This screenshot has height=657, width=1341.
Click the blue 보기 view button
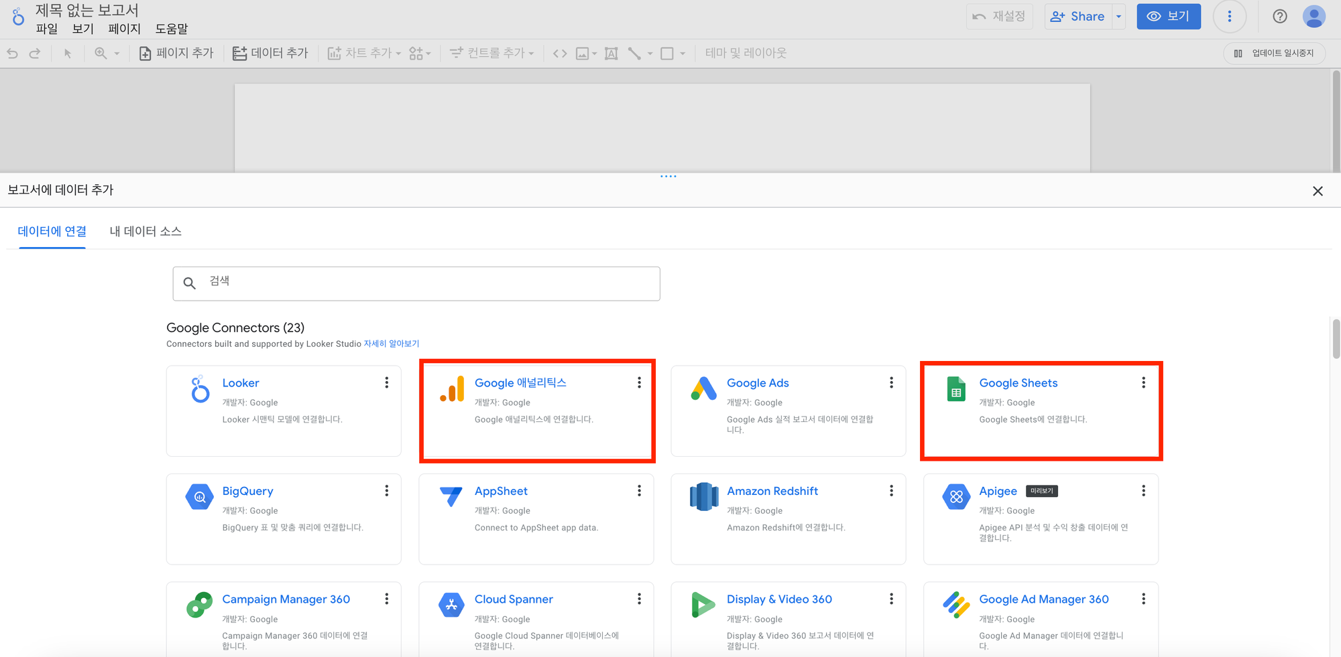coord(1169,17)
